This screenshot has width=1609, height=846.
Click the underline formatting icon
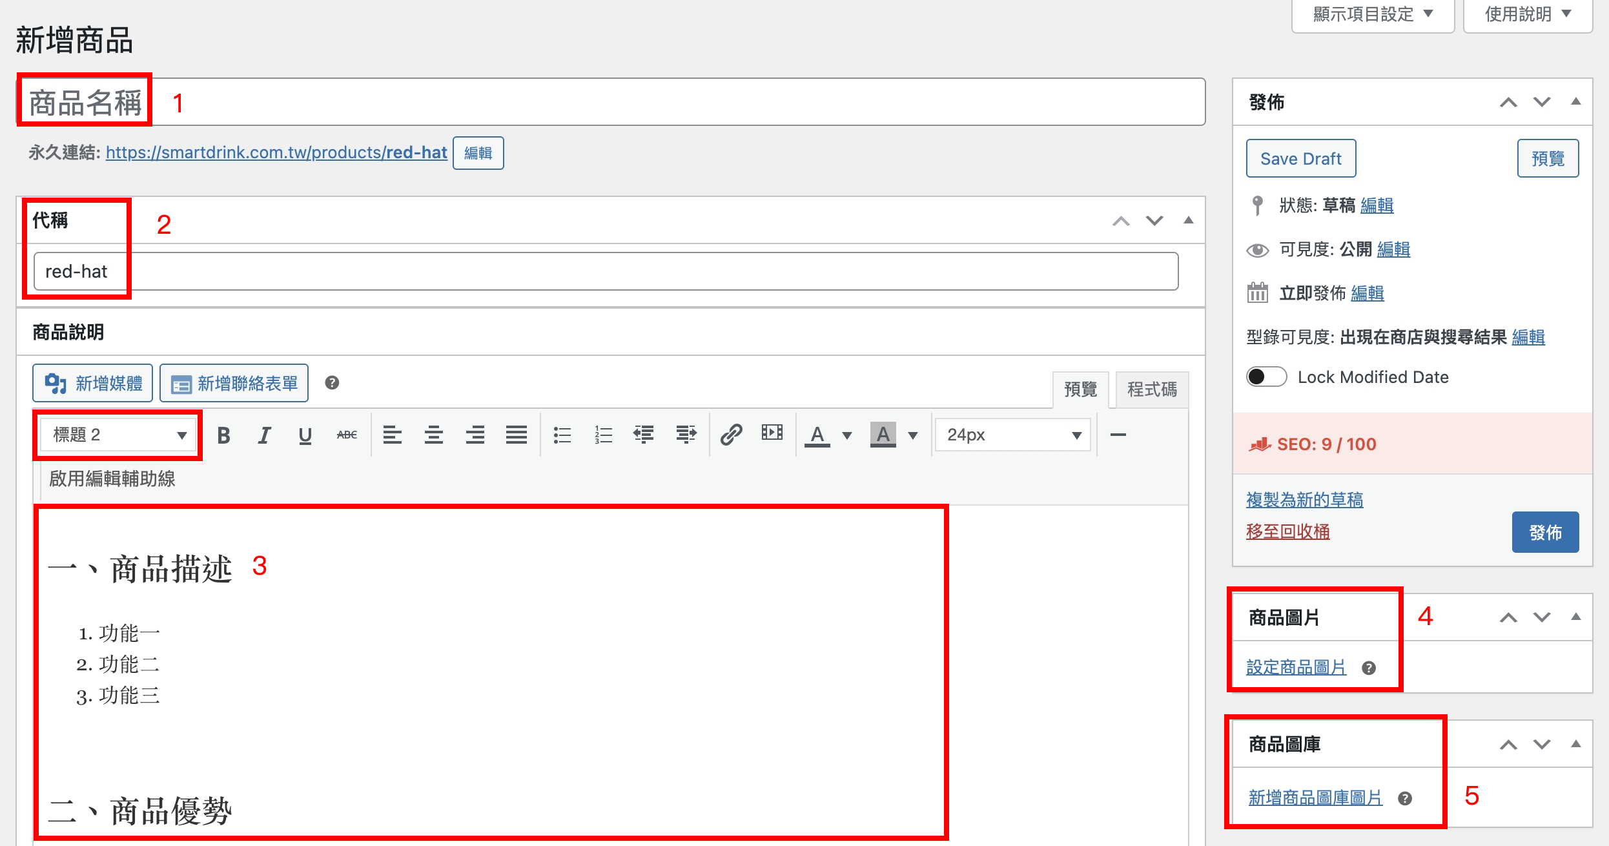coord(305,435)
